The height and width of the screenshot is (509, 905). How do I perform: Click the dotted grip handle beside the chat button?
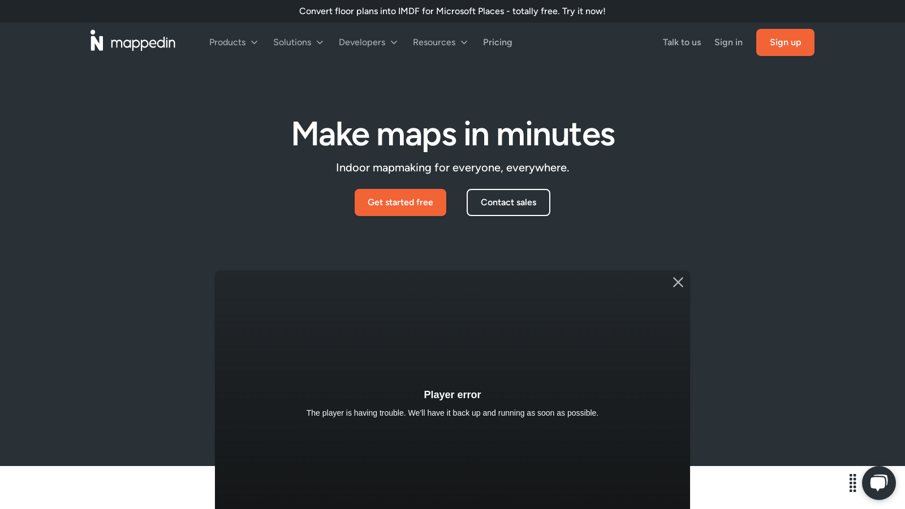click(853, 483)
